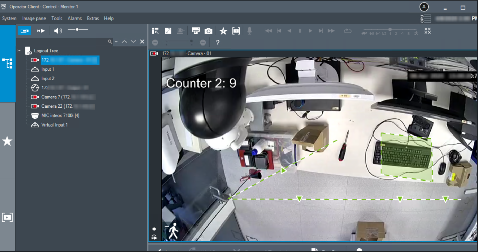This screenshot has height=252, width=478.
Task: Add to favorites with star toolbar icon
Action: point(223,31)
